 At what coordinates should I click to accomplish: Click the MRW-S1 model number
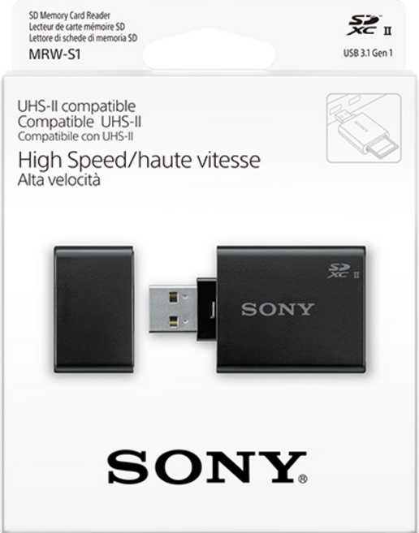54,54
